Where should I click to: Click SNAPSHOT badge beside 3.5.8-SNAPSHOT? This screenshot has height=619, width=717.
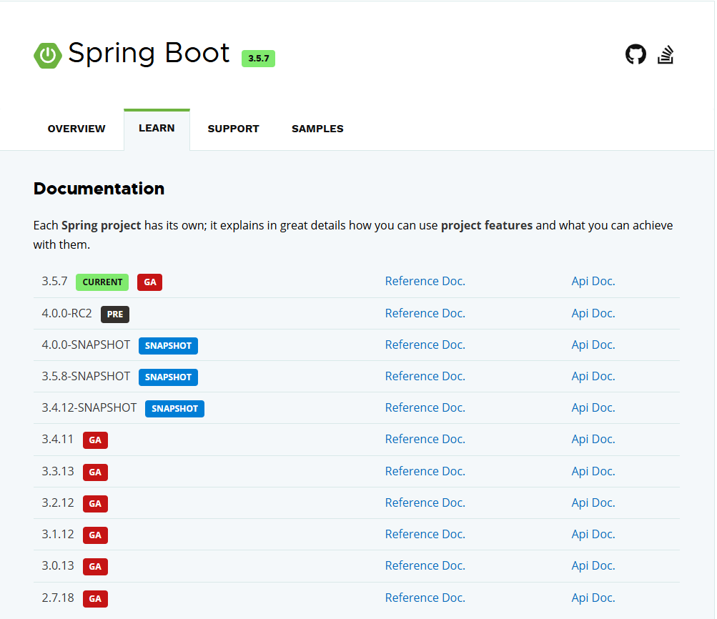pos(168,377)
